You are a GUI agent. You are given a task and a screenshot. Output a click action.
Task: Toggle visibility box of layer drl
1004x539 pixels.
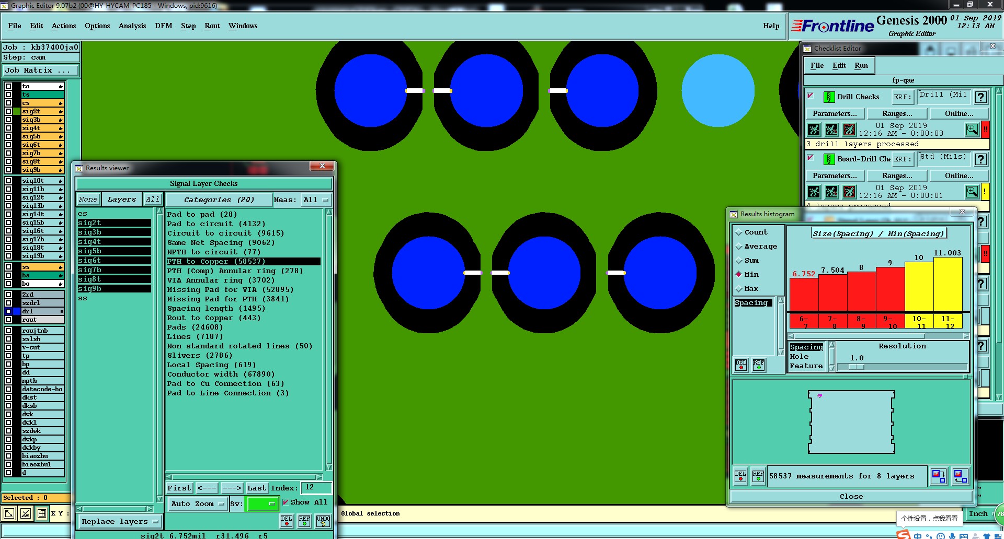[8, 311]
